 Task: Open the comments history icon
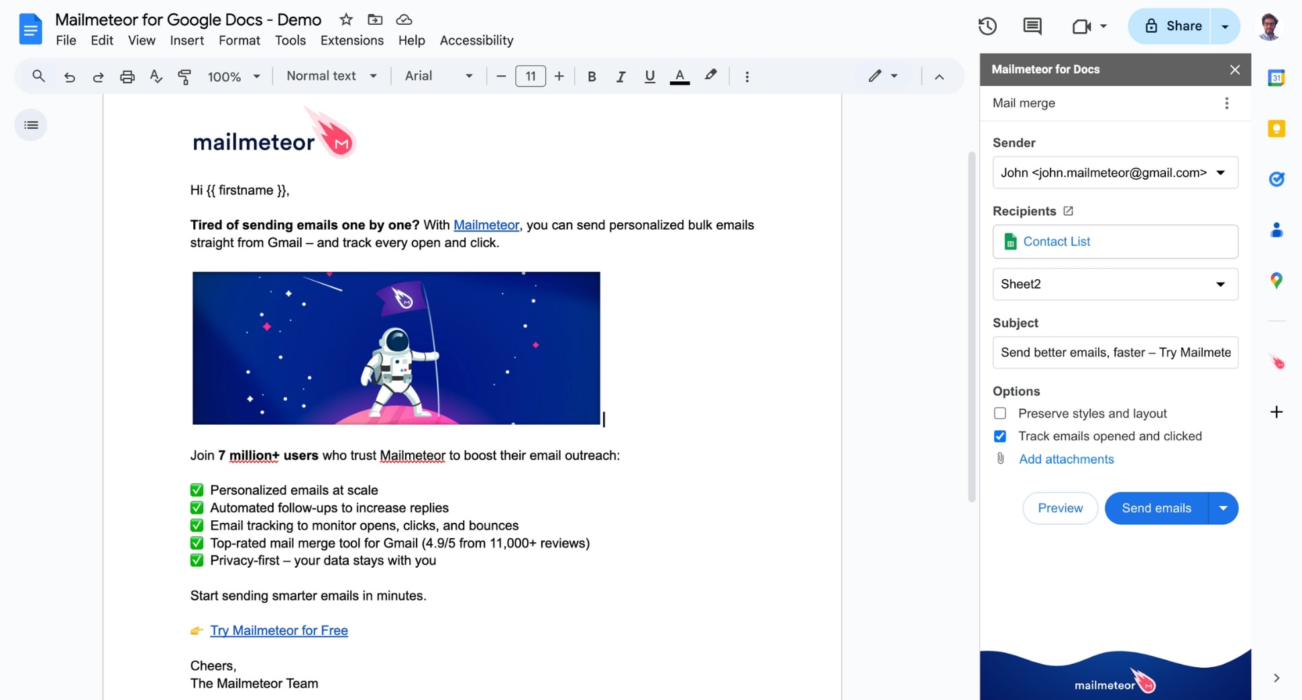pos(1032,26)
